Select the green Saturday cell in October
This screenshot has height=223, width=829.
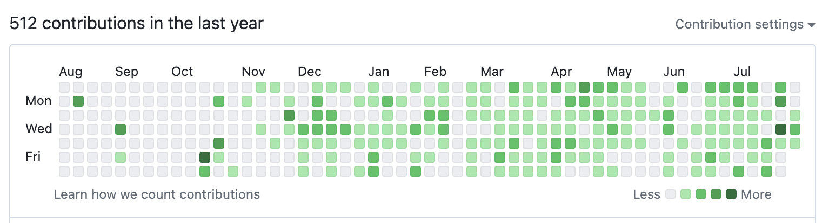(x=205, y=171)
